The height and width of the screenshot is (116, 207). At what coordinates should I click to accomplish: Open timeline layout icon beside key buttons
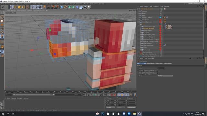tap(135, 95)
